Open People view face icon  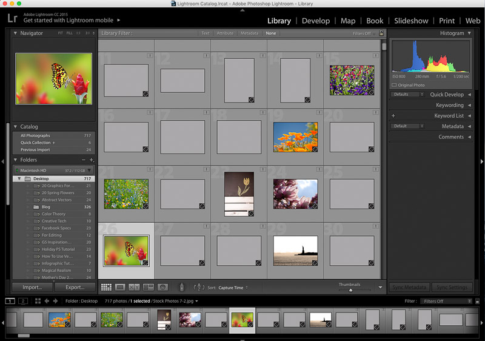click(x=162, y=288)
